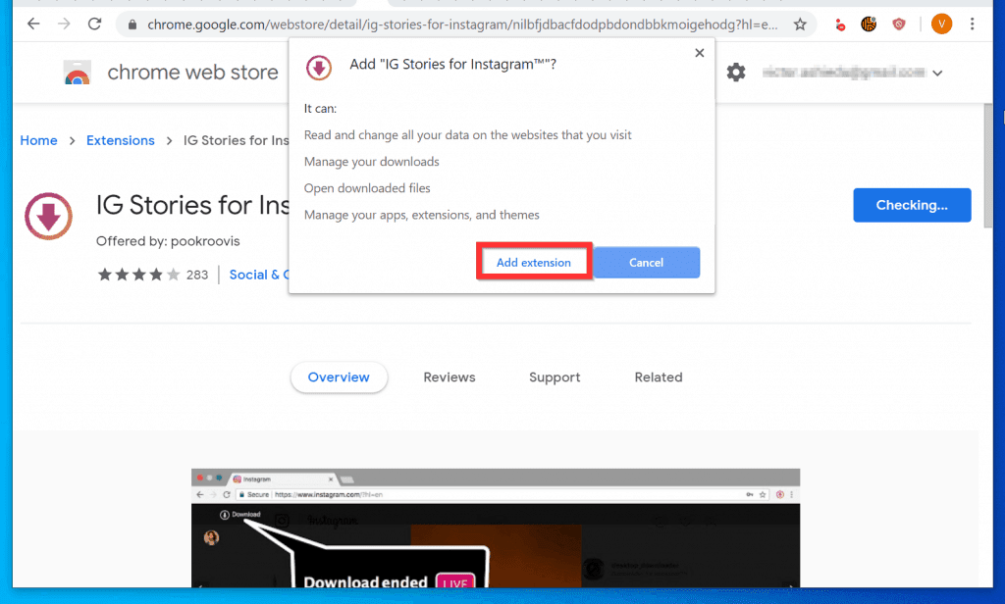Open the Extensions breadcrumb link
The image size is (1005, 604).
pos(121,140)
